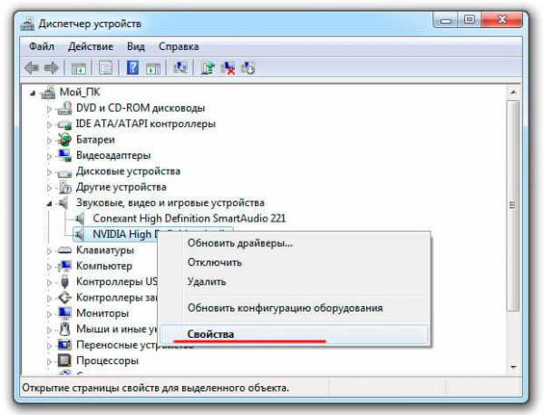544x415 pixels.
Task: Expand the Видеоадаптеры tree node
Action: 50,155
